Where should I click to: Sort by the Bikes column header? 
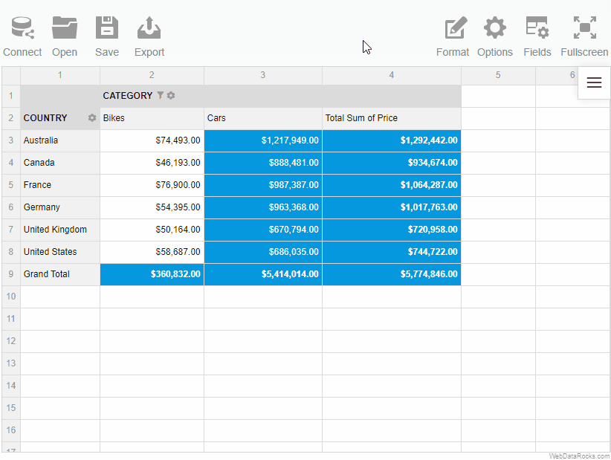(x=152, y=118)
